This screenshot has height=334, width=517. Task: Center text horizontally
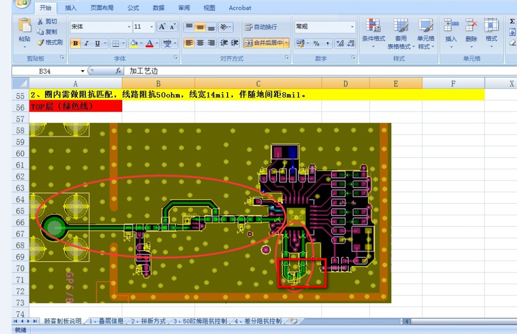click(200, 43)
